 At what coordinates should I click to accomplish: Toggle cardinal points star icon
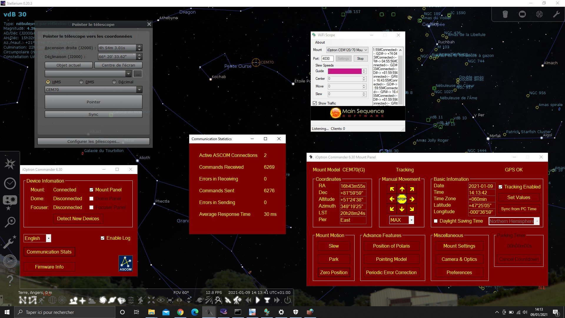point(82,300)
